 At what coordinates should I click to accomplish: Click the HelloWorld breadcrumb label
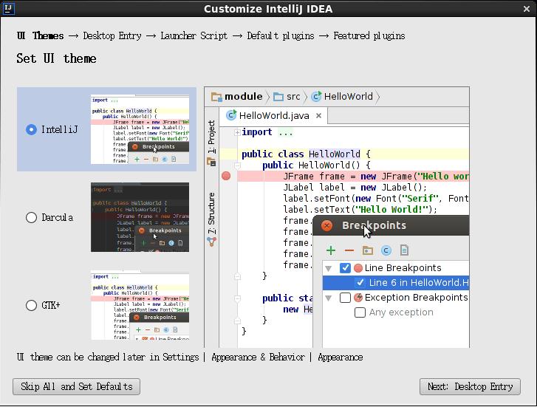(x=349, y=97)
